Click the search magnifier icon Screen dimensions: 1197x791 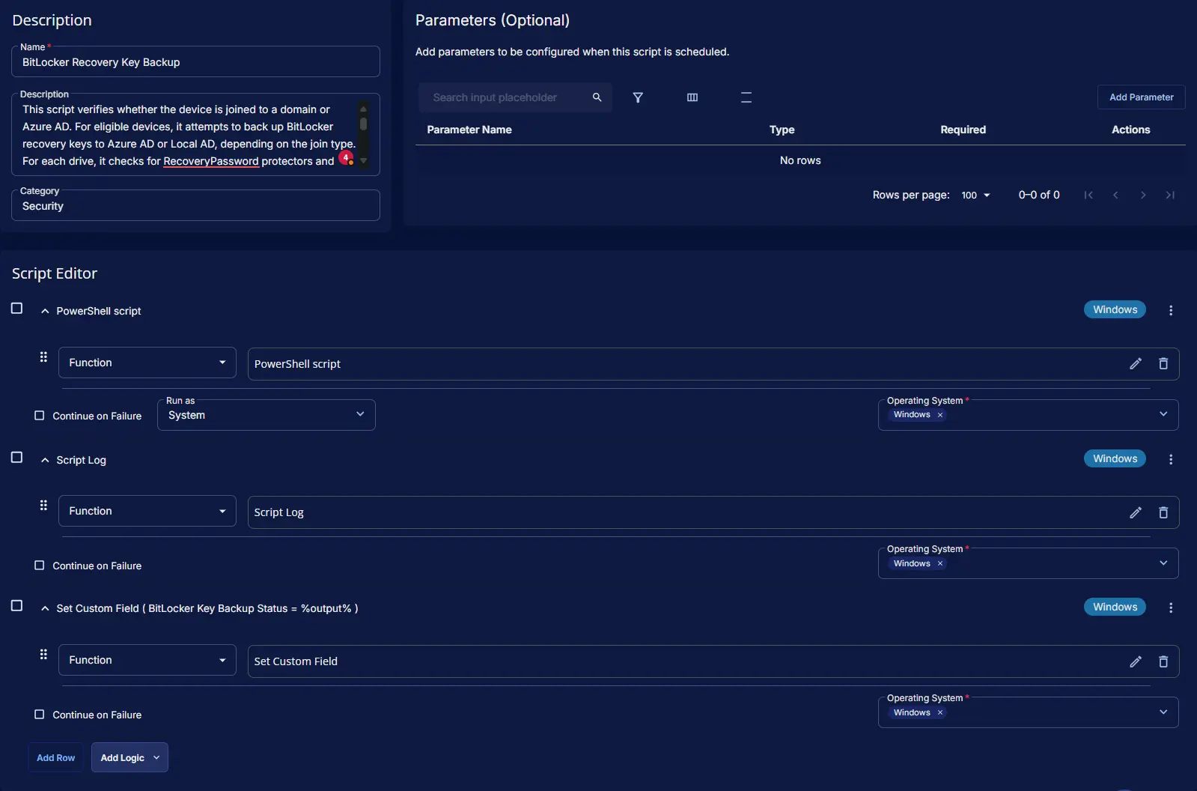597,97
